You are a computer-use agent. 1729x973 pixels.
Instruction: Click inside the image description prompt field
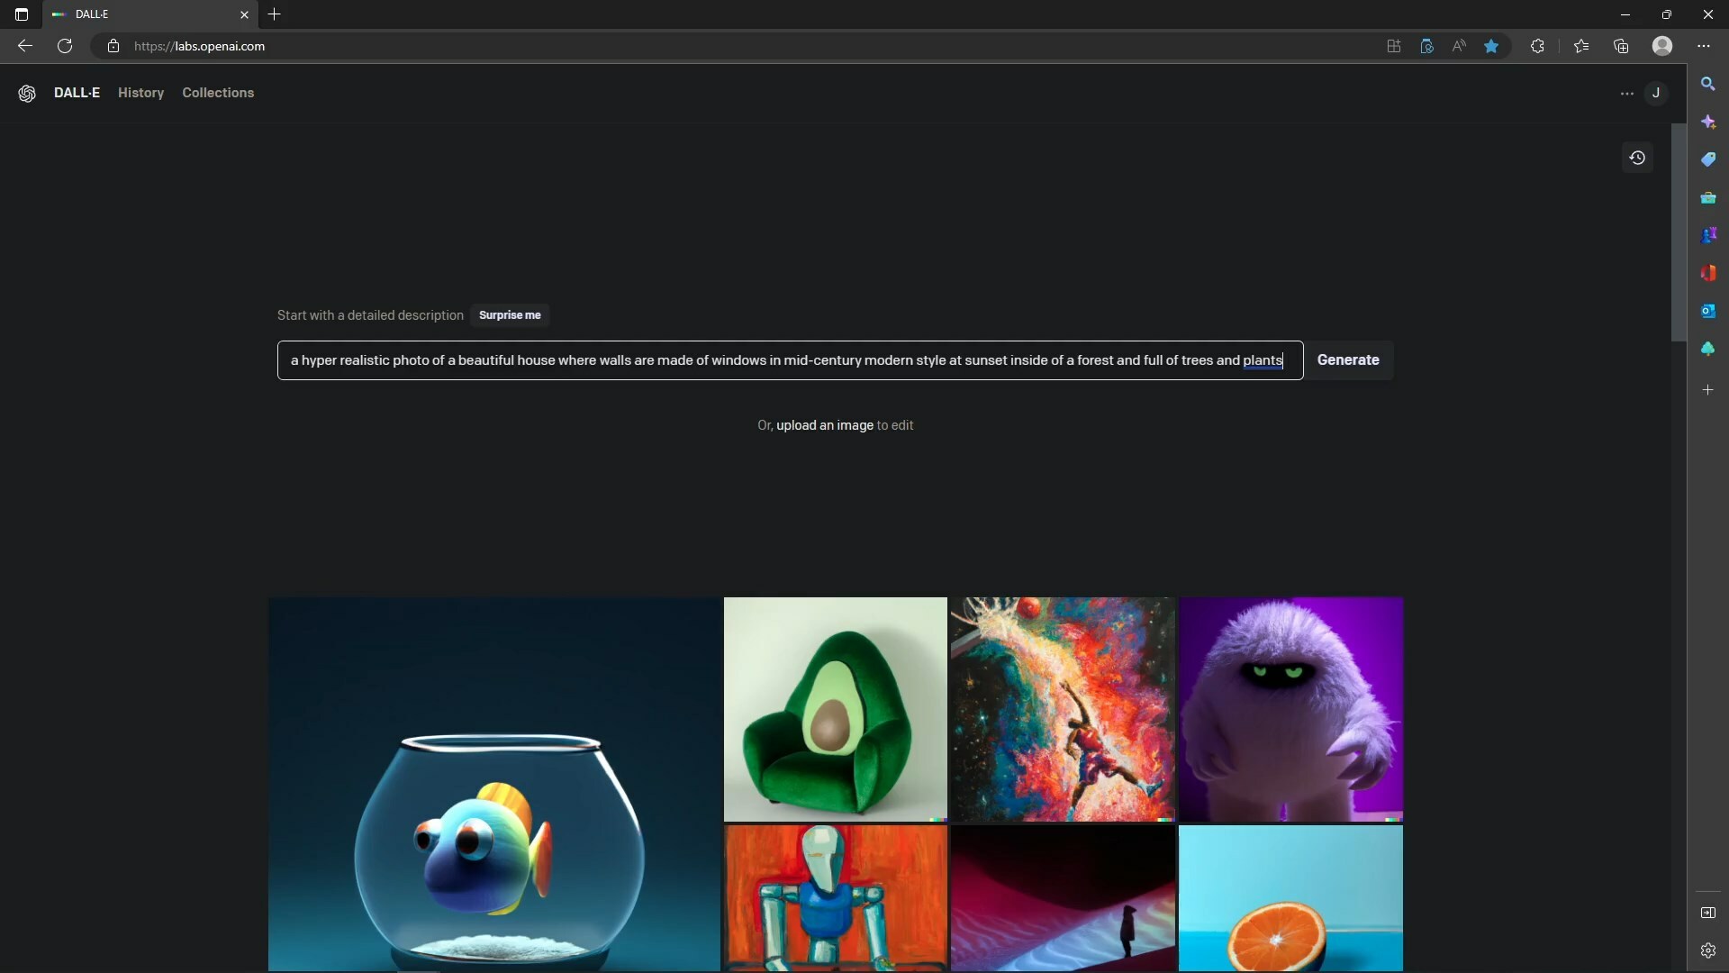click(x=790, y=360)
